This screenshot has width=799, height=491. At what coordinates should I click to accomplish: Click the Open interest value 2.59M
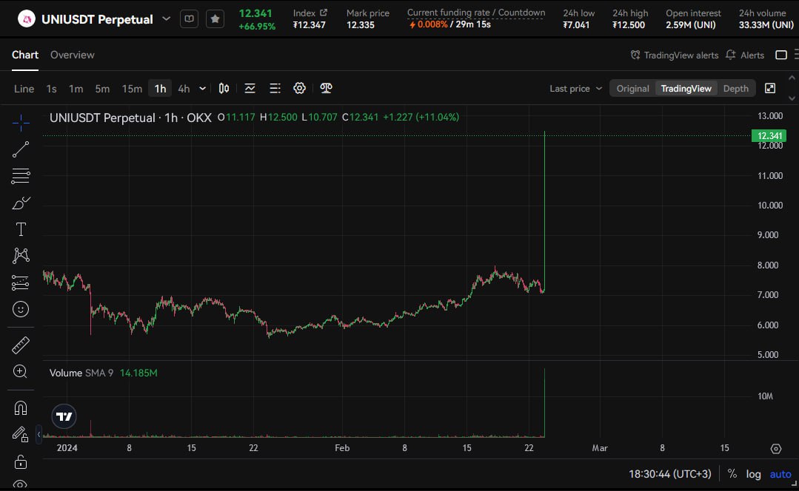[690, 25]
